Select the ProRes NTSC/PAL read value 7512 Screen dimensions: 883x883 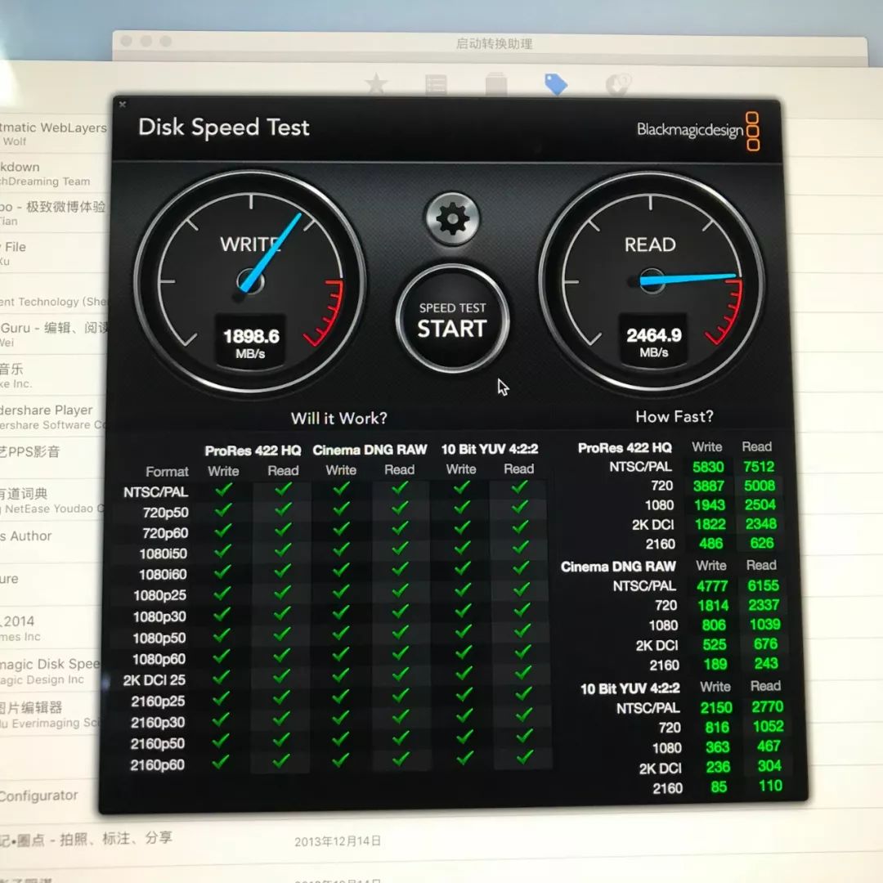[x=759, y=466]
